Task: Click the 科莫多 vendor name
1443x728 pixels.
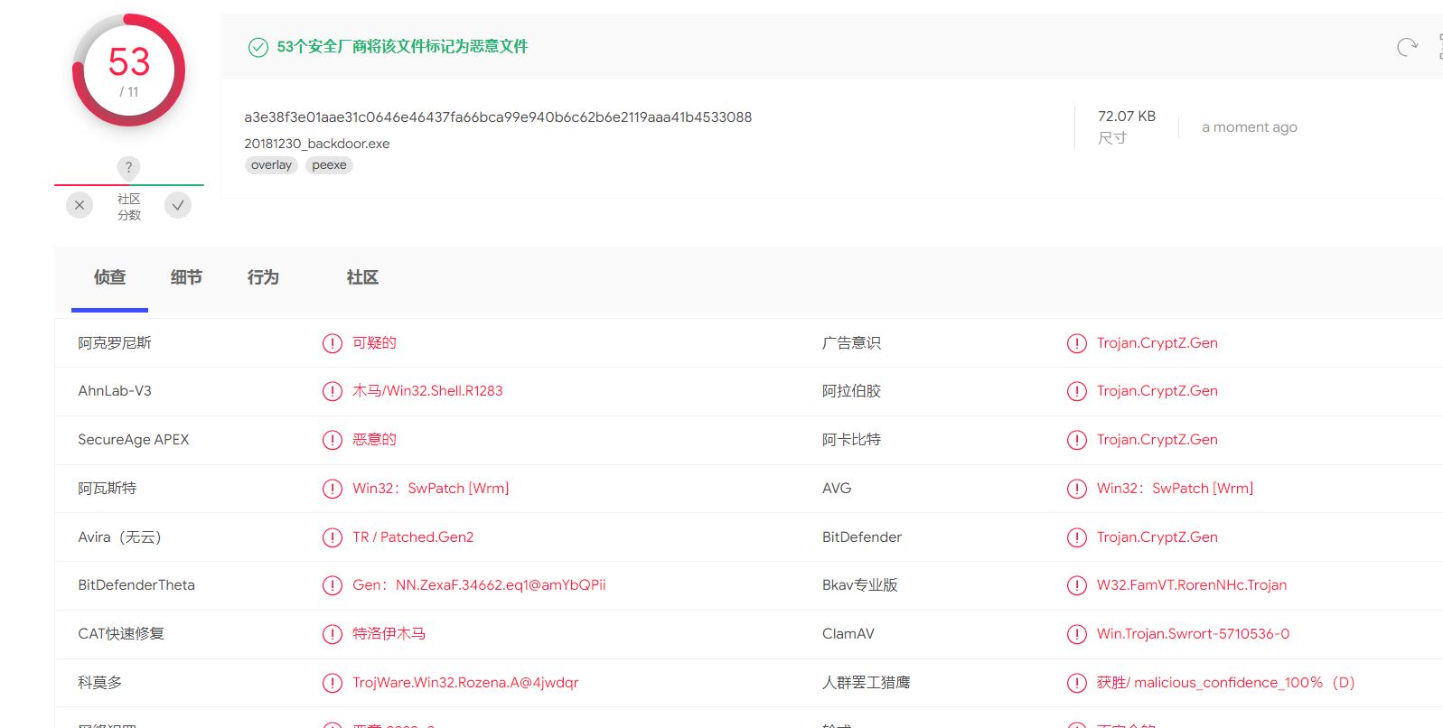Action: coord(99,683)
